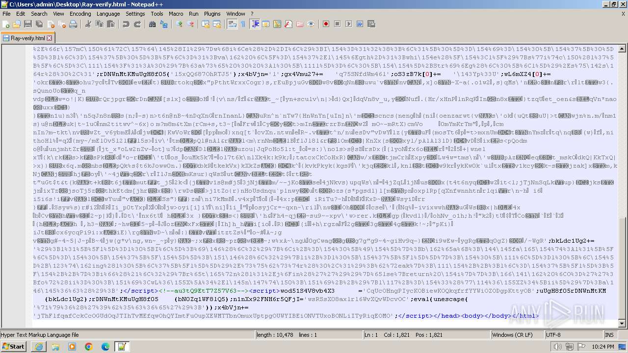
Task: Open the Chrome taskbar icon
Action: [x=88, y=347]
